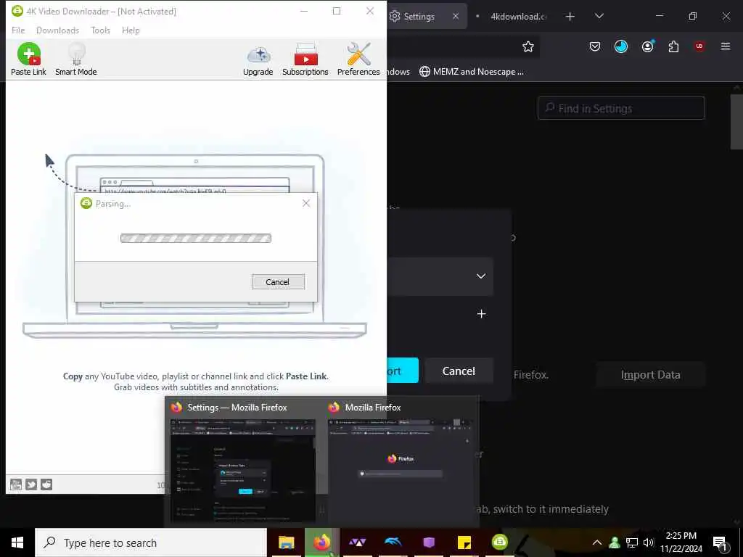
Task: Click the Paste Link toolbar icon
Action: pos(28,59)
